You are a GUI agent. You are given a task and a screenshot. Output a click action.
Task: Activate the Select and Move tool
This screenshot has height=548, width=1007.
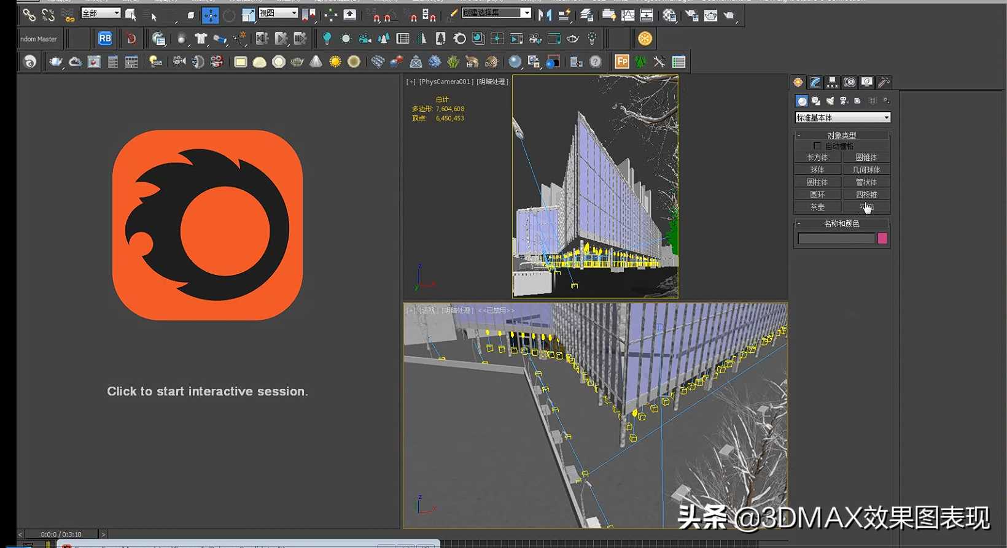tap(210, 15)
